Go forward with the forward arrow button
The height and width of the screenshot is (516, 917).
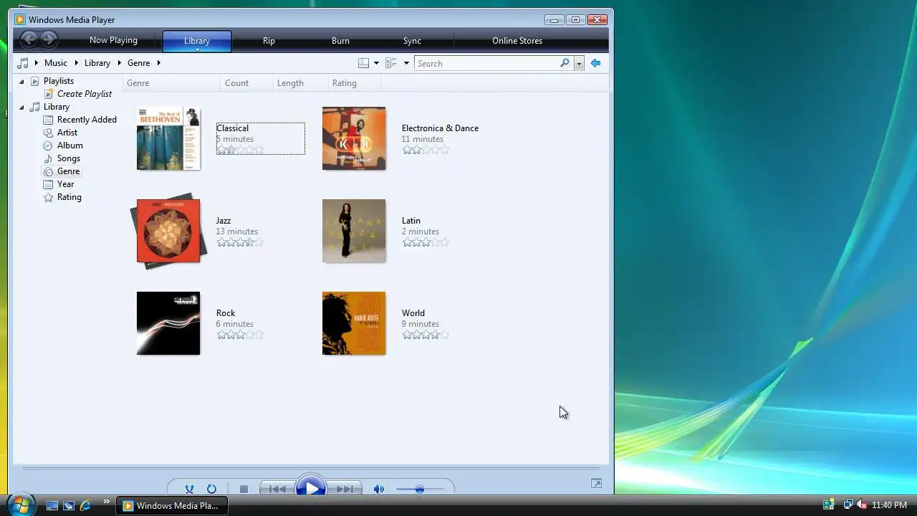pyautogui.click(x=49, y=40)
